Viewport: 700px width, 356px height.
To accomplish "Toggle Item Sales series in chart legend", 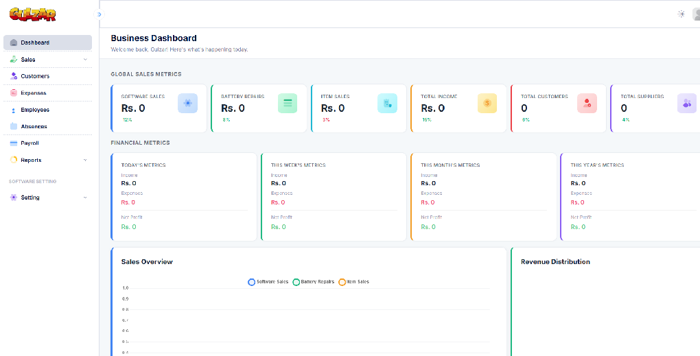I will (x=353, y=282).
